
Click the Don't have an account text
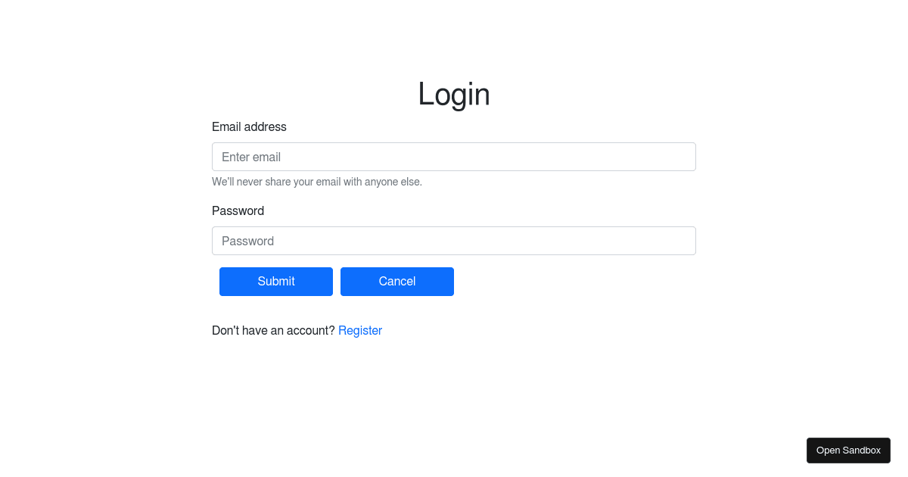273,330
